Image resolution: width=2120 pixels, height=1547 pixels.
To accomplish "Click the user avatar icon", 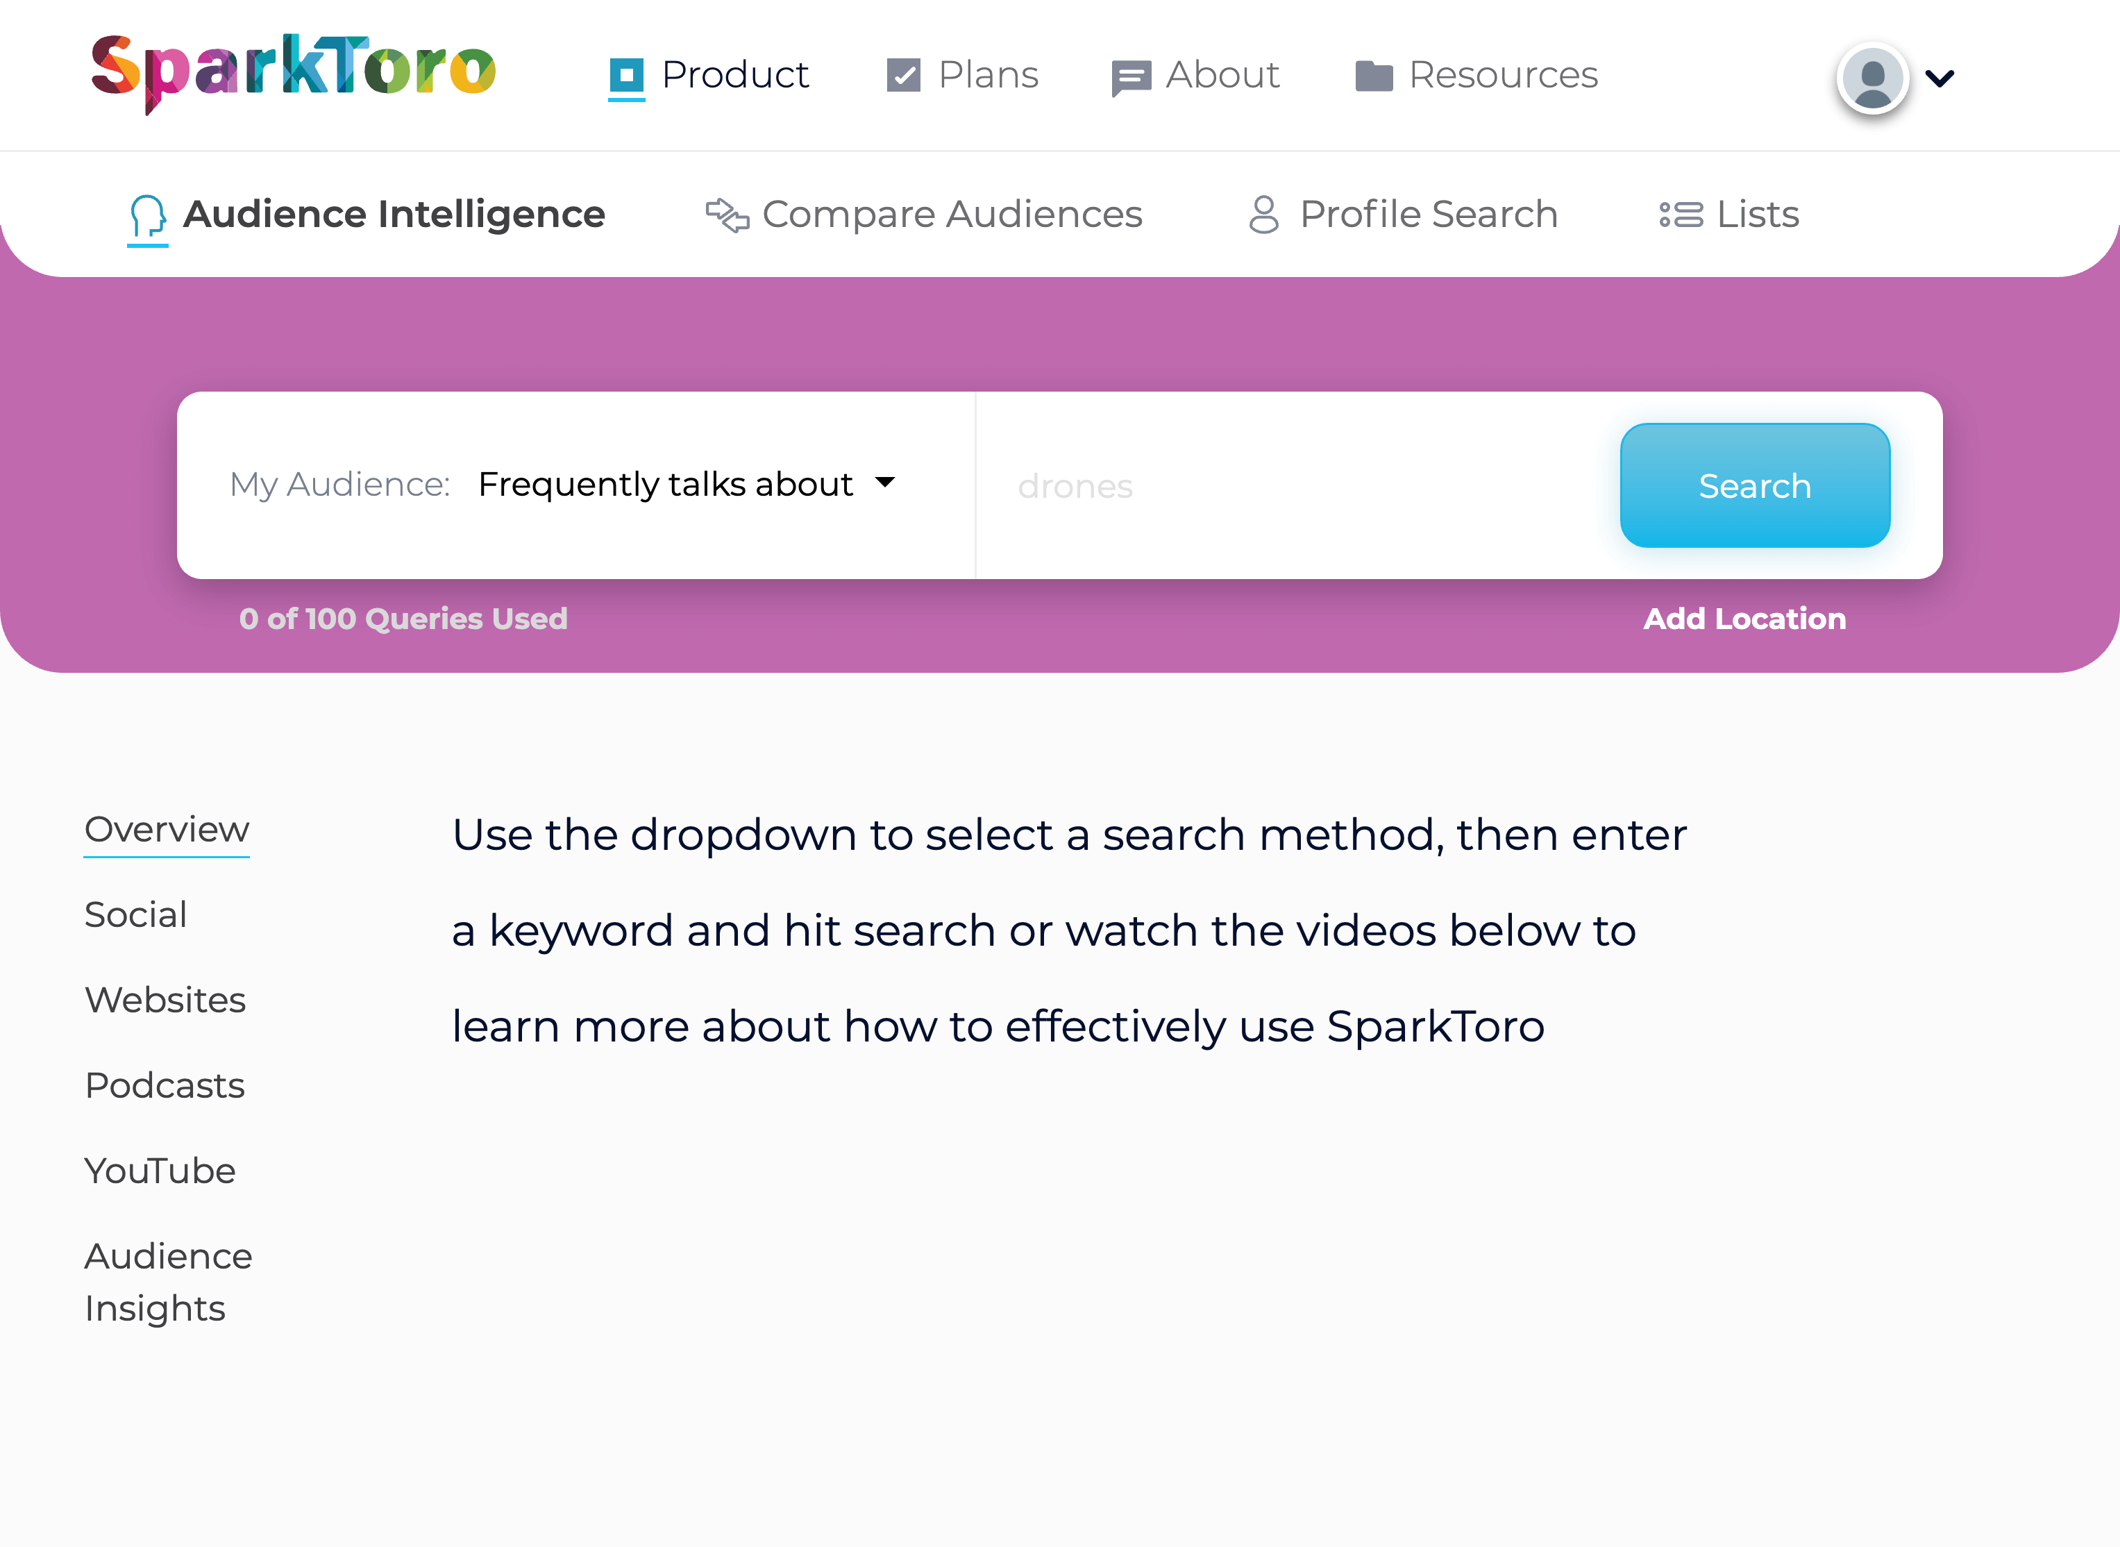I will click(1872, 78).
